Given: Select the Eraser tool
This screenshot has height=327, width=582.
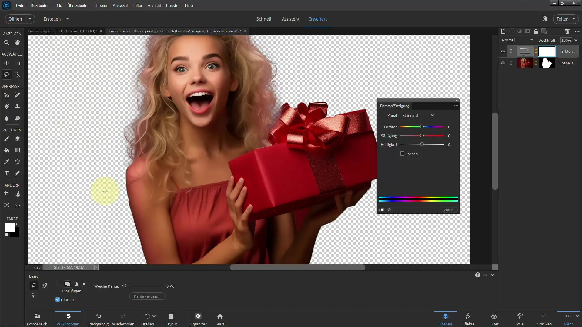Looking at the screenshot, I should click(17, 139).
